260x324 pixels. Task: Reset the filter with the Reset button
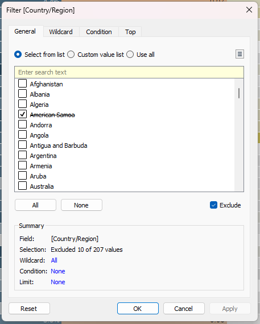coord(29,309)
